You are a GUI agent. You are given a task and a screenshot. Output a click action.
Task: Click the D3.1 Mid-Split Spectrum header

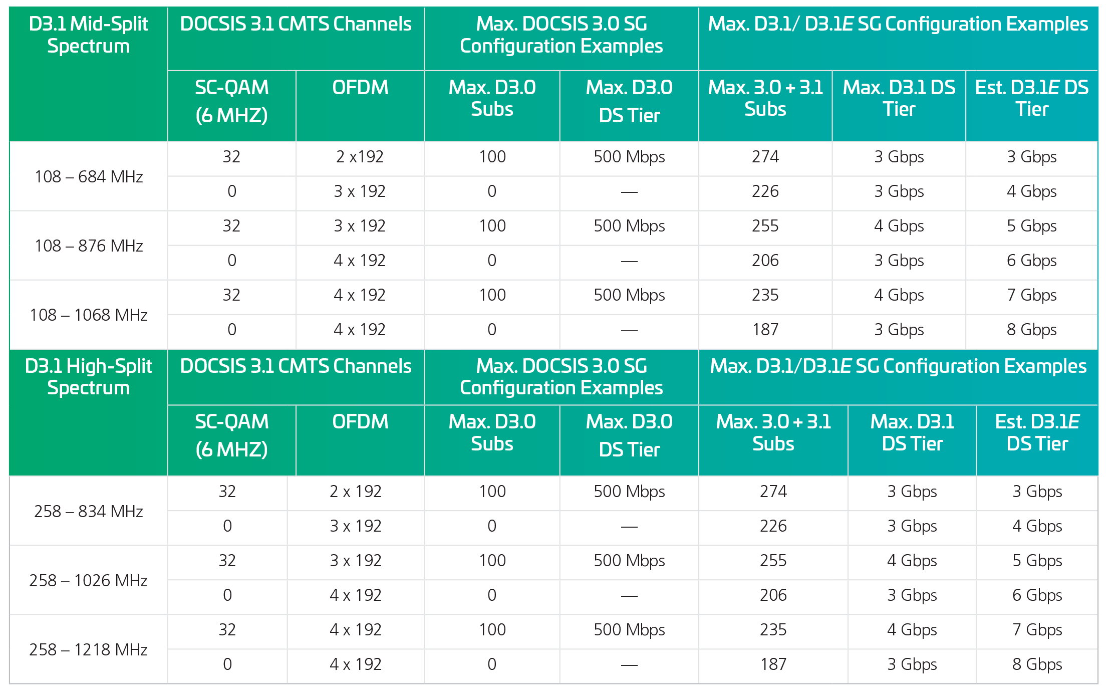(88, 35)
